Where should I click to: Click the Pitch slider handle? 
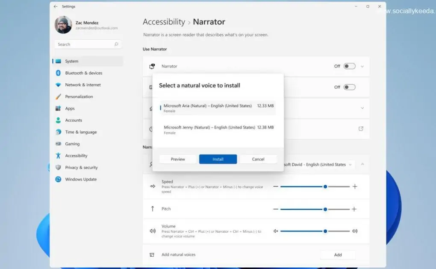coord(325,209)
